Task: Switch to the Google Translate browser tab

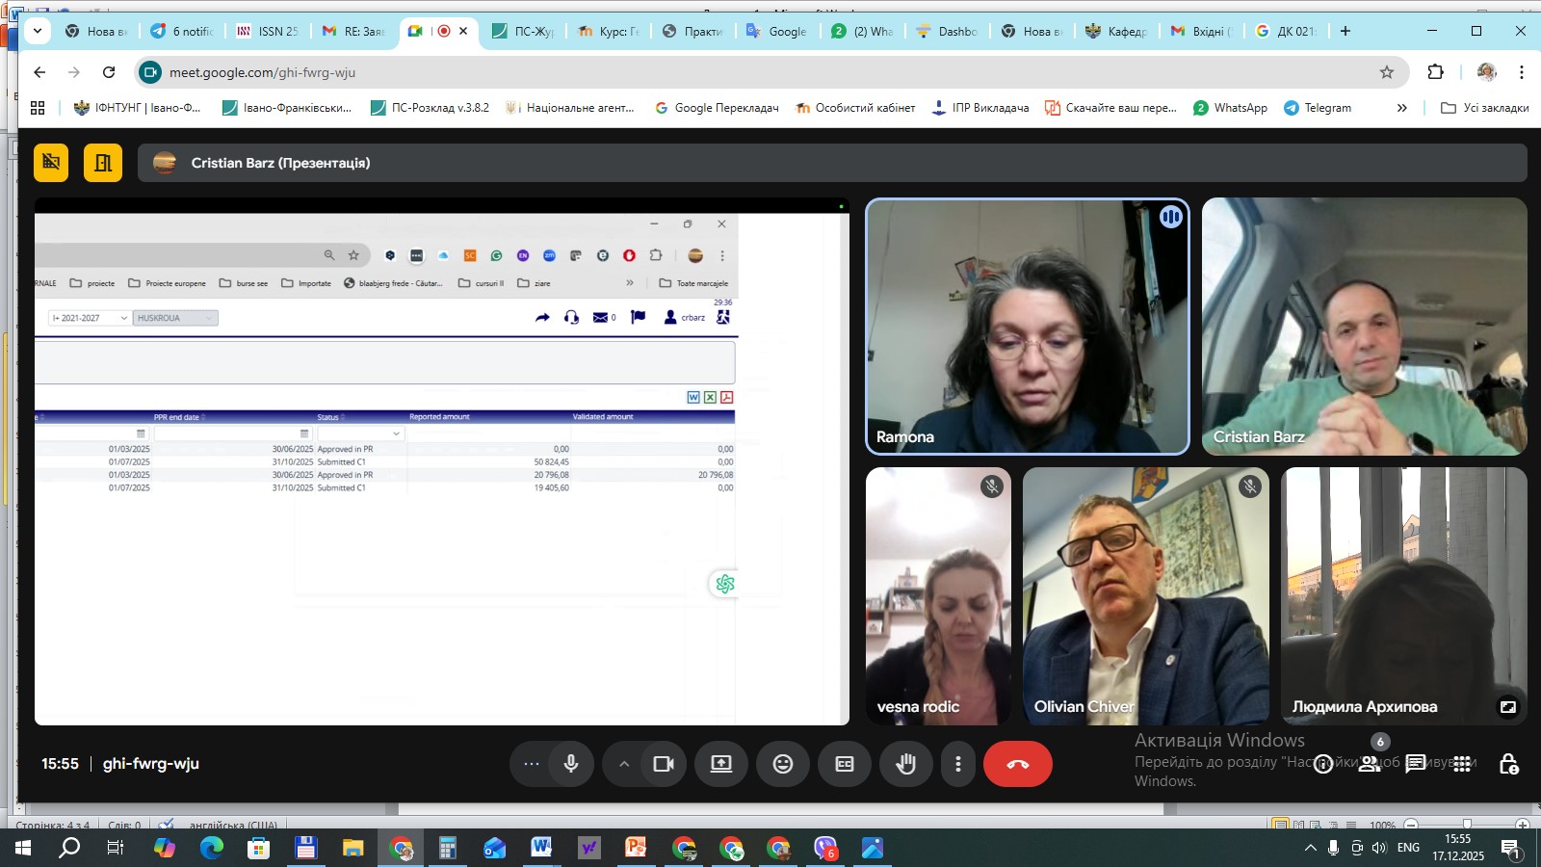Action: coord(778,31)
